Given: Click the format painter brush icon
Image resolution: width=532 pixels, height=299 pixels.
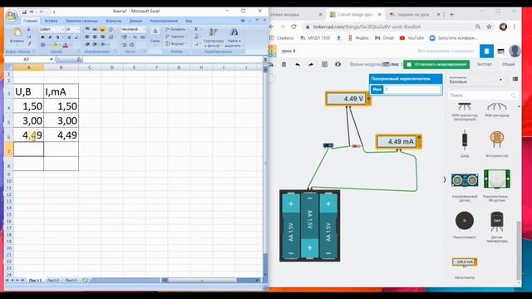Looking at the screenshot, I should (x=29, y=44).
